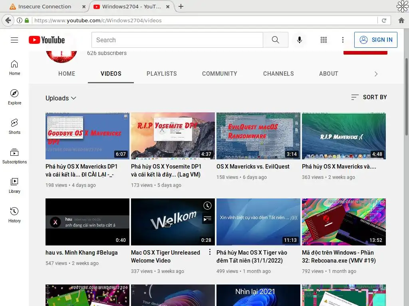Open the colorful 13:52 Rebcoana thumbnail
The height and width of the screenshot is (306, 409).
click(x=344, y=222)
